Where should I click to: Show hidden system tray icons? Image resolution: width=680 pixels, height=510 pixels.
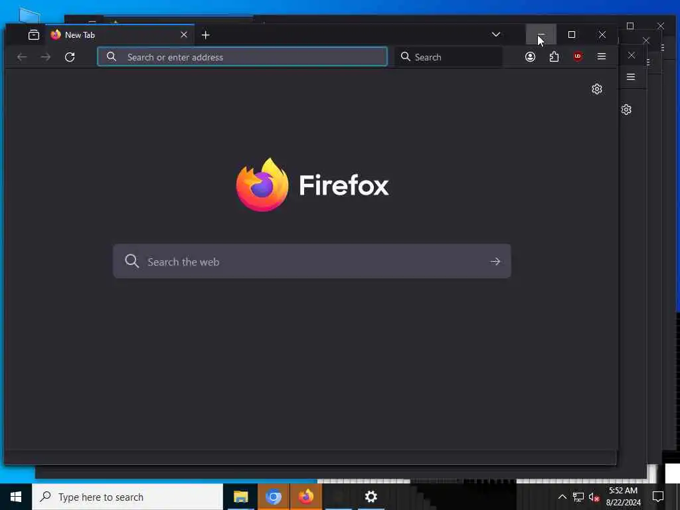[x=562, y=497]
